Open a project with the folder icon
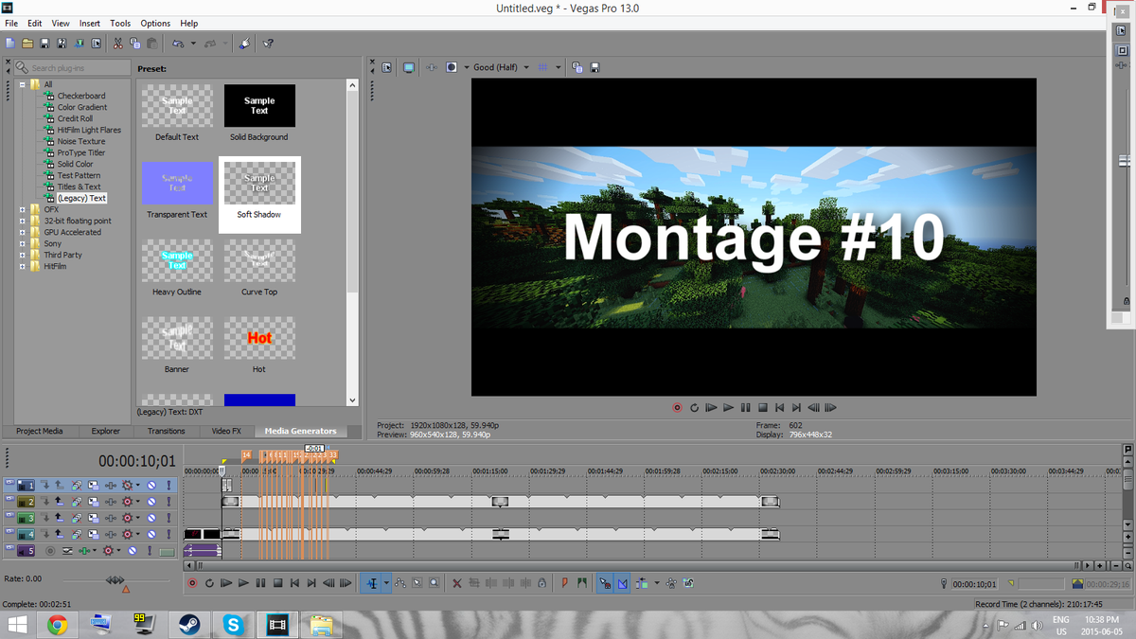Image resolution: width=1136 pixels, height=639 pixels. [27, 44]
